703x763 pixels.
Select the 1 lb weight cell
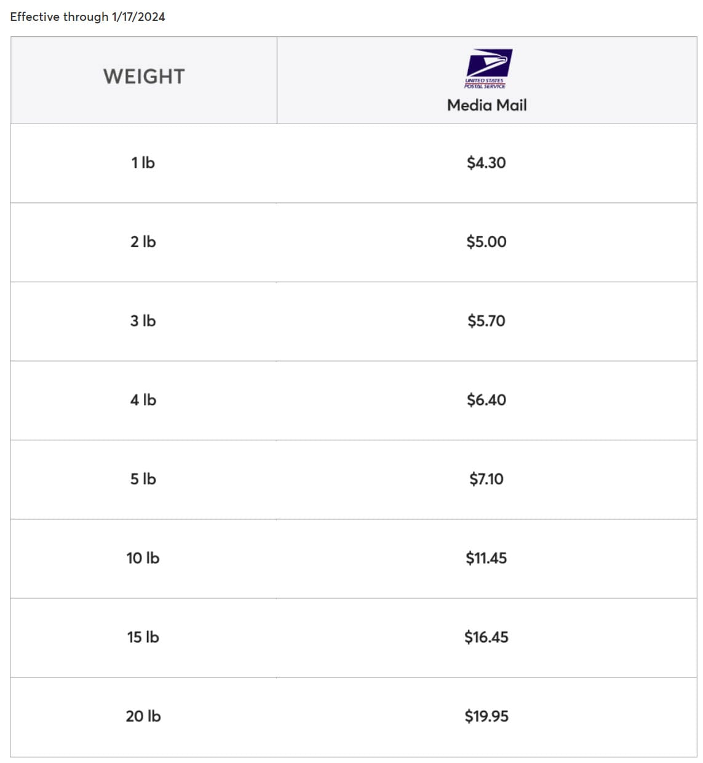coord(143,162)
